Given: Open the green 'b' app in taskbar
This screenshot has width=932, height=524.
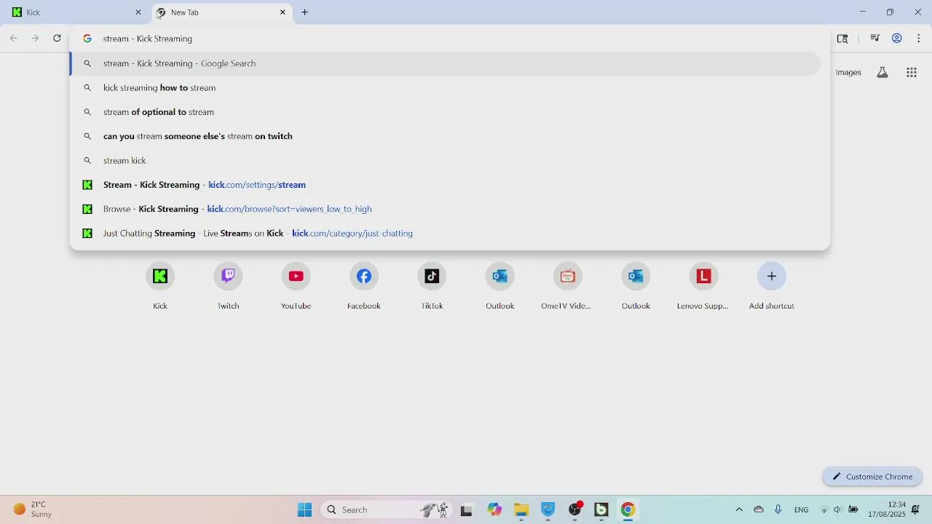Looking at the screenshot, I should 601,510.
